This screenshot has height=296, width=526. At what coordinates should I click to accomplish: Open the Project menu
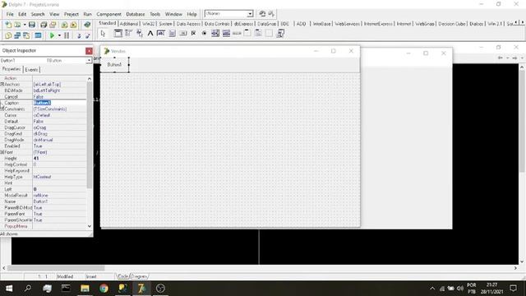point(72,14)
